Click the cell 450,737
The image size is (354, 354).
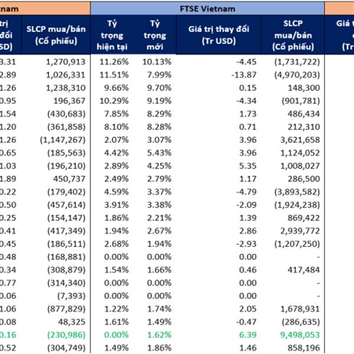click(x=69, y=179)
